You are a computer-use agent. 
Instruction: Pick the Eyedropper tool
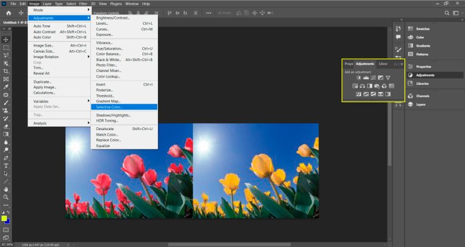6,87
